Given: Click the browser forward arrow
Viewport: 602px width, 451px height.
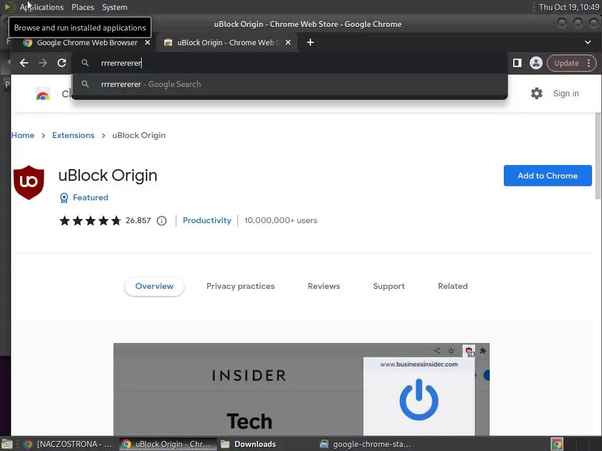Looking at the screenshot, I should tap(43, 63).
